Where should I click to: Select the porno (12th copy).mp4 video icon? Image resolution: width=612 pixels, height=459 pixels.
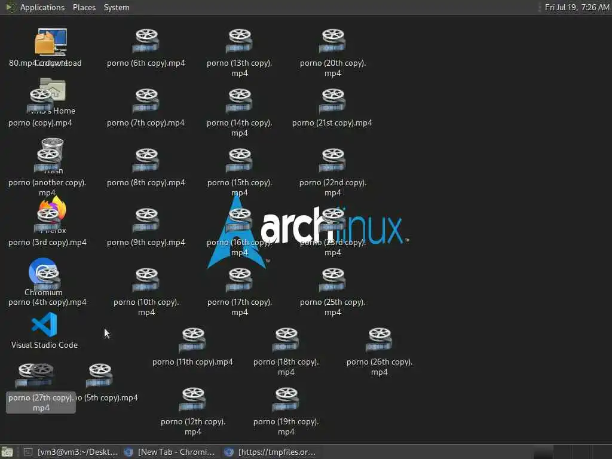pos(192,399)
